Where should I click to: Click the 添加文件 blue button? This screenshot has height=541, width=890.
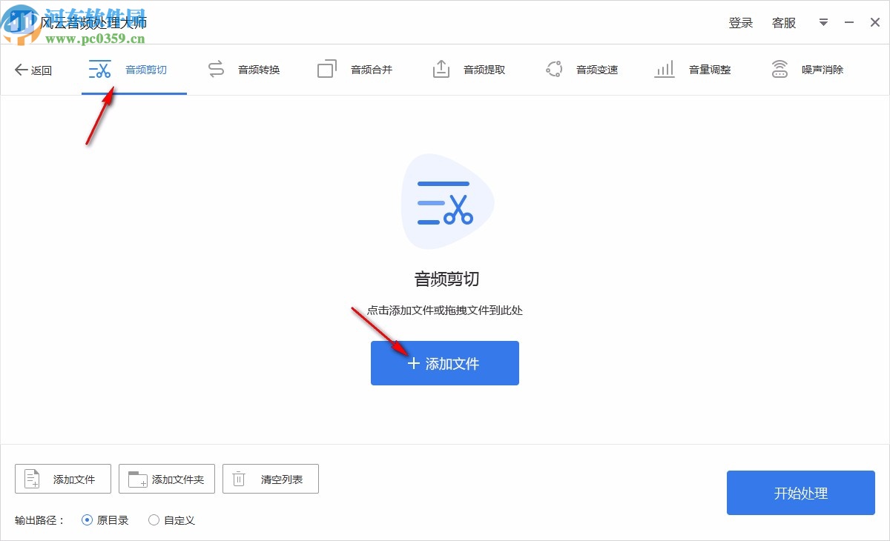(x=444, y=362)
